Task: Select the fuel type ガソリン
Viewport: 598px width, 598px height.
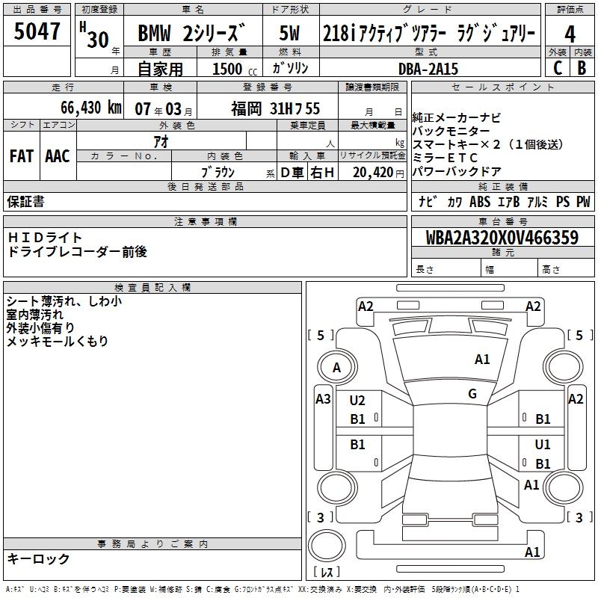Action: pos(290,68)
